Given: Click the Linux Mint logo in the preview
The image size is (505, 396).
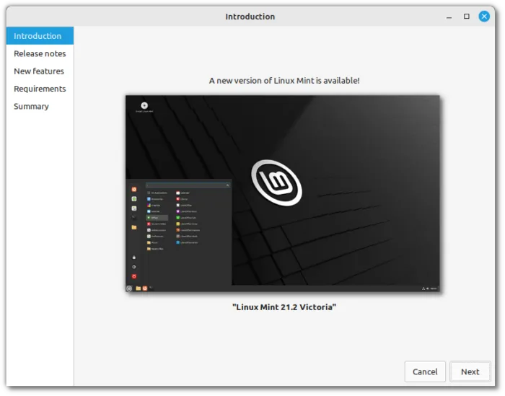Looking at the screenshot, I should tap(276, 182).
